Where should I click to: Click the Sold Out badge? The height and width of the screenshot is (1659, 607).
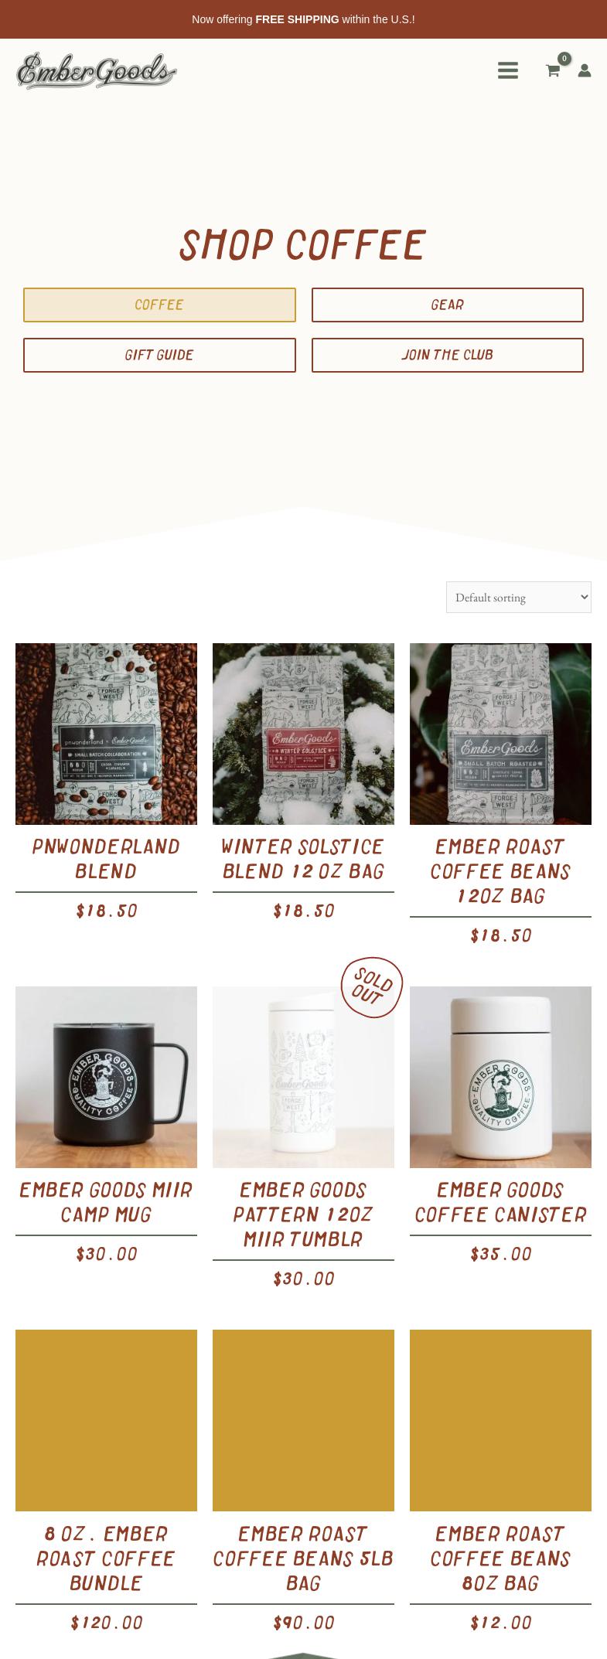pos(372,987)
